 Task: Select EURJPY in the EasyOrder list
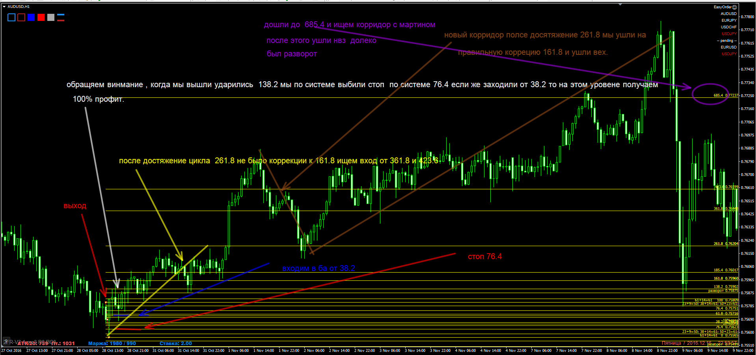(729, 21)
